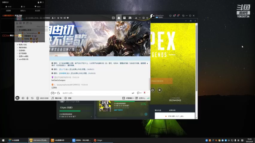Open the mode dropdown atop channel tree
The width and height of the screenshot is (255, 143).
click(x=20, y=27)
